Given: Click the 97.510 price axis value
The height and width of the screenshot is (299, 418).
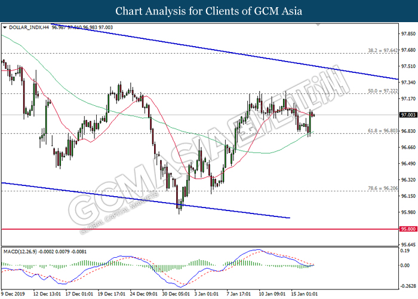Looking at the screenshot, I should tap(408, 66).
